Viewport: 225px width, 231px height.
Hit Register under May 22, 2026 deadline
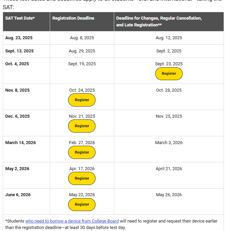82,205
